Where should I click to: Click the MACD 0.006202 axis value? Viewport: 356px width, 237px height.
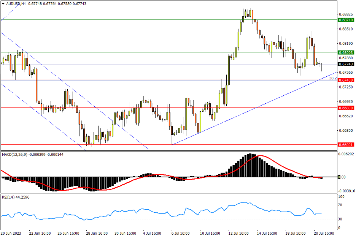[346, 154]
